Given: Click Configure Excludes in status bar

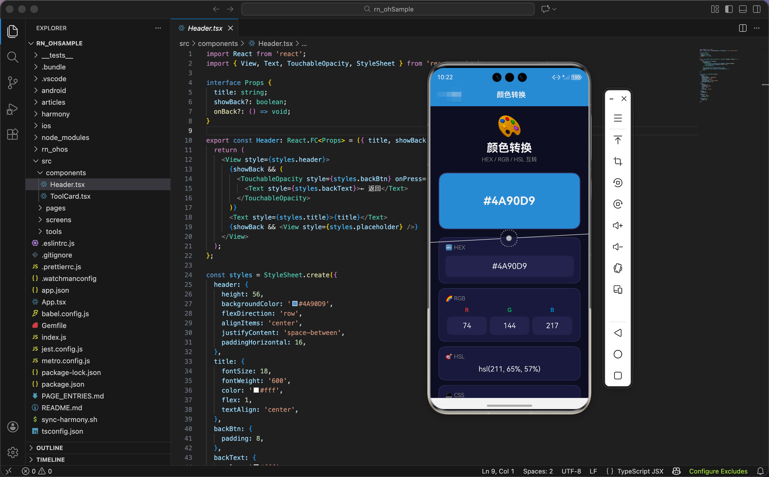Looking at the screenshot, I should (x=718, y=471).
